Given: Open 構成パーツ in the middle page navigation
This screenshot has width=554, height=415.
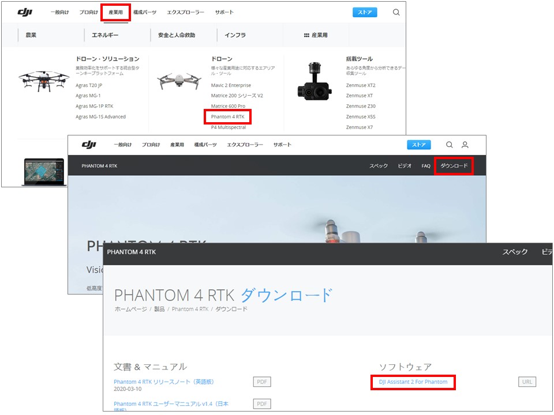Looking at the screenshot, I should coord(205,145).
